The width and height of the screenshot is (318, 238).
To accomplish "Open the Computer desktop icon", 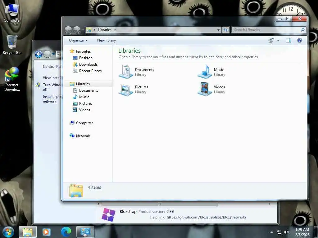I will coord(12,13).
